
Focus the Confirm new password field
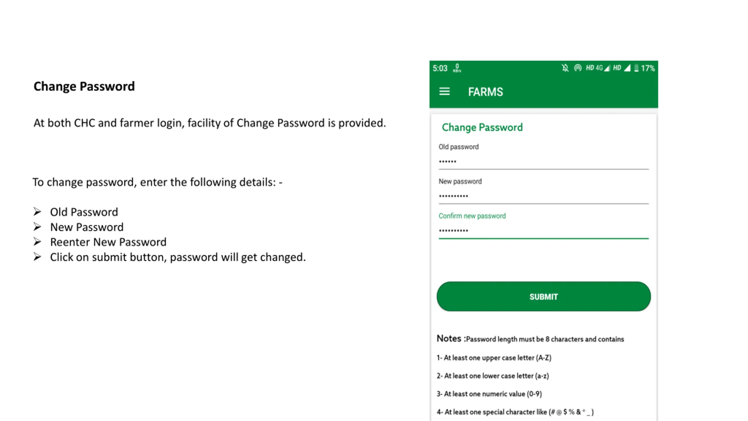[543, 231]
